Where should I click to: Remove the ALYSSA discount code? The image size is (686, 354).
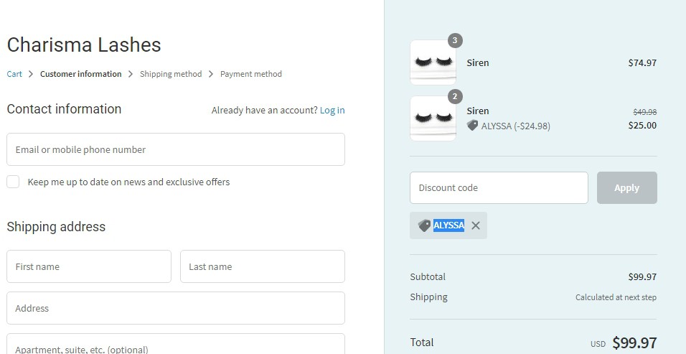tap(475, 225)
